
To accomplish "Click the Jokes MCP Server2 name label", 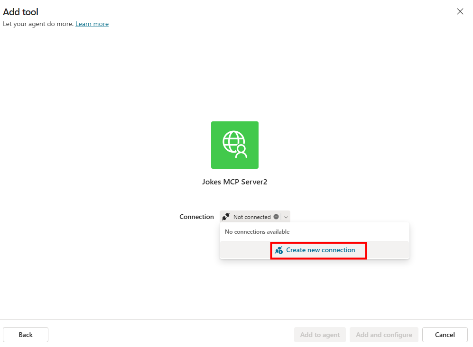I will [x=234, y=182].
